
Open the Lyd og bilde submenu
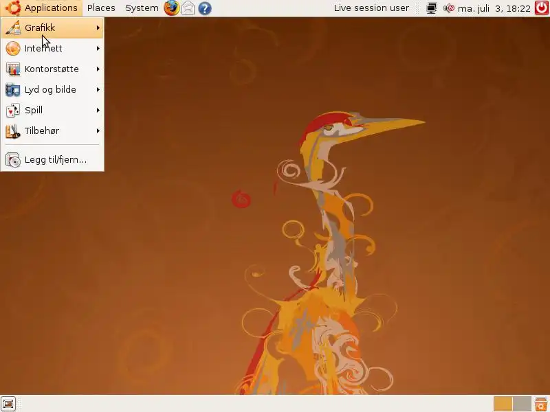tap(52, 90)
